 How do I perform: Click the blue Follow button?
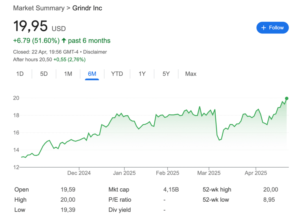(272, 28)
